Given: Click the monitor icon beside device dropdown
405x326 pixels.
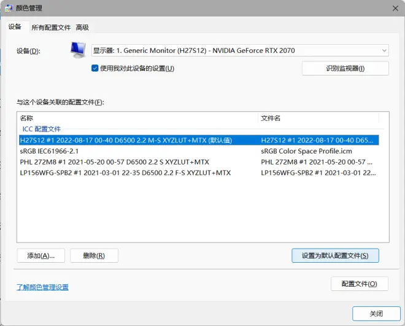Looking at the screenshot, I should (x=79, y=50).
